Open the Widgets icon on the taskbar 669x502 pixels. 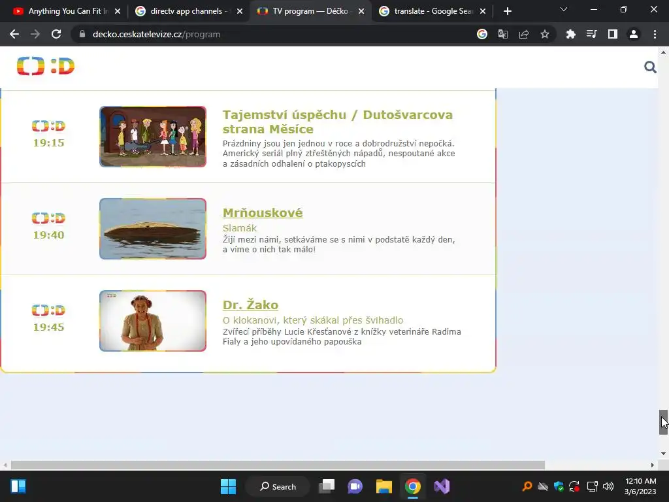pos(18,486)
